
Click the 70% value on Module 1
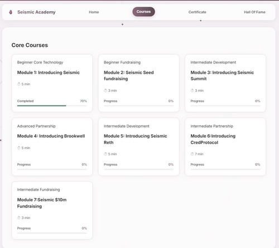click(83, 101)
